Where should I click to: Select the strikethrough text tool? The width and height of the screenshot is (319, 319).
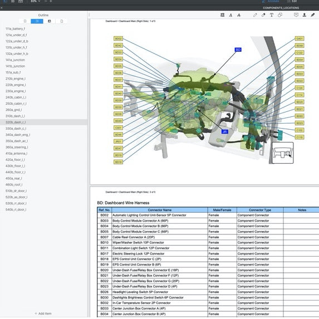(239, 15)
